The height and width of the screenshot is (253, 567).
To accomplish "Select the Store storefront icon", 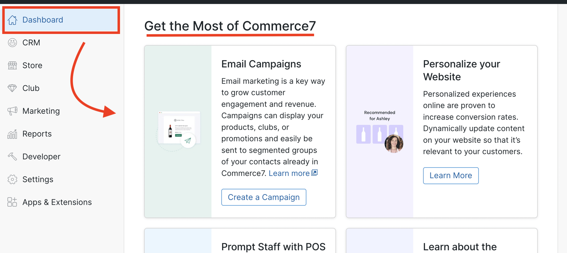I will (x=12, y=65).
